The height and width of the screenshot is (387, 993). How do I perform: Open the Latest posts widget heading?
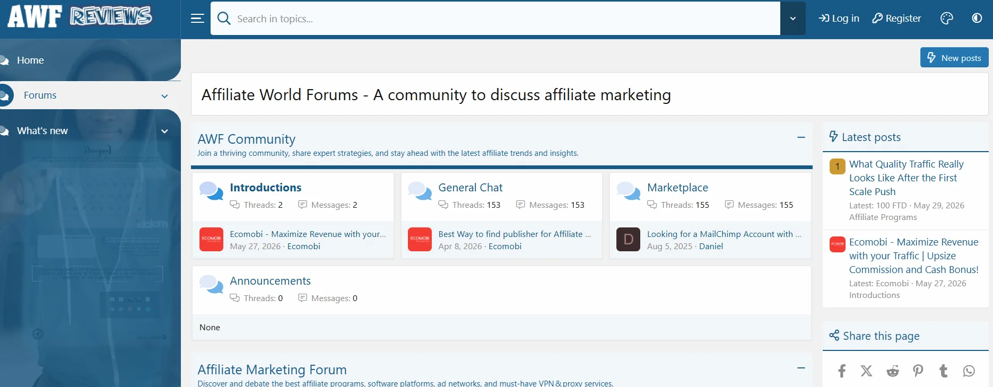(871, 137)
